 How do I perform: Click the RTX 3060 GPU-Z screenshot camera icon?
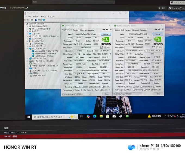pyautogui.click(x=156, y=29)
